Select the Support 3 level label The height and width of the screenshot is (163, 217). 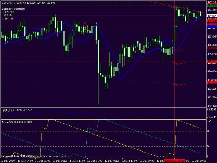click(x=179, y=84)
